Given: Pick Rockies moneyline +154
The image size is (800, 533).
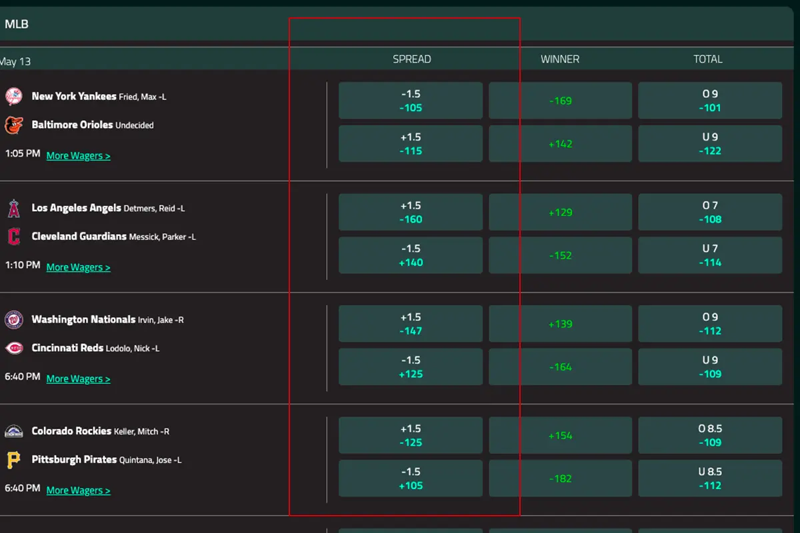Looking at the screenshot, I should (560, 436).
